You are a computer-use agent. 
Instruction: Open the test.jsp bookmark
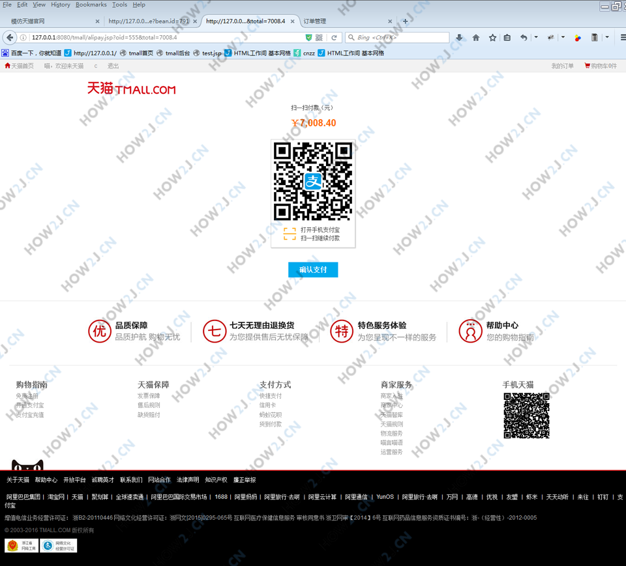click(x=207, y=53)
